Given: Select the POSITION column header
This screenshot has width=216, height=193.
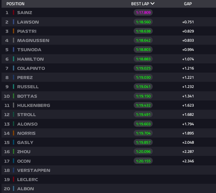Looking at the screenshot, I should tap(15, 4).
